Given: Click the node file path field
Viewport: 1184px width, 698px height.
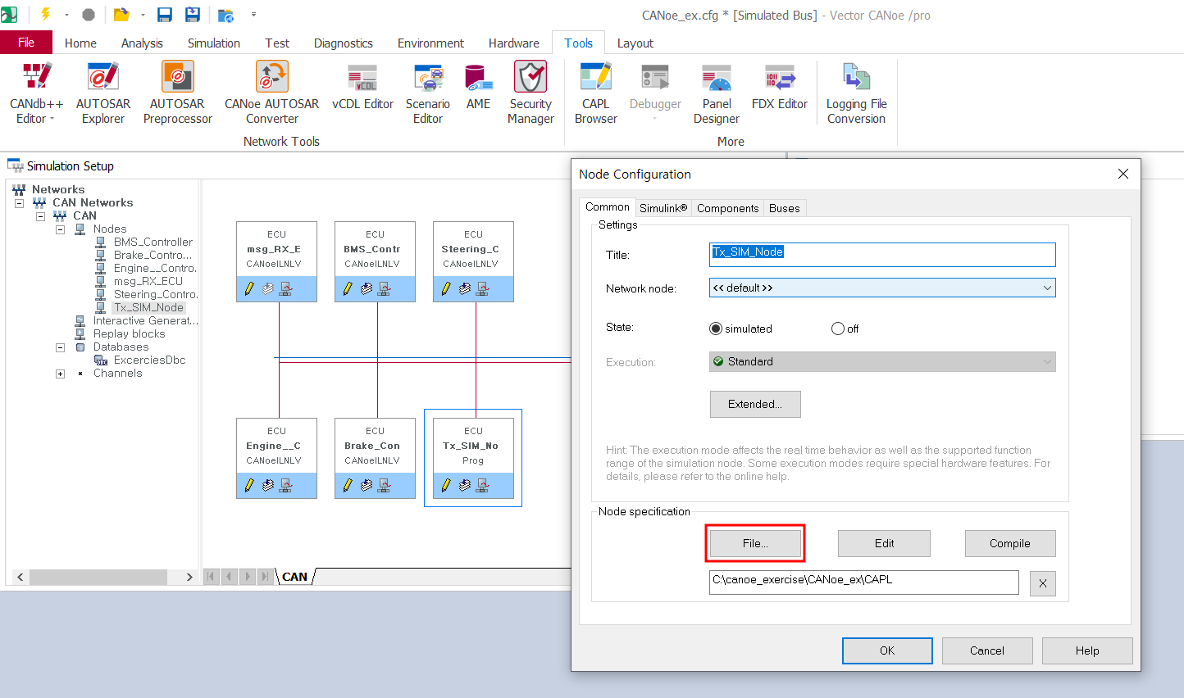Looking at the screenshot, I should pos(864,582).
